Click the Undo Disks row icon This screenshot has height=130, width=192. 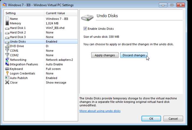pyautogui.click(x=7, y=42)
